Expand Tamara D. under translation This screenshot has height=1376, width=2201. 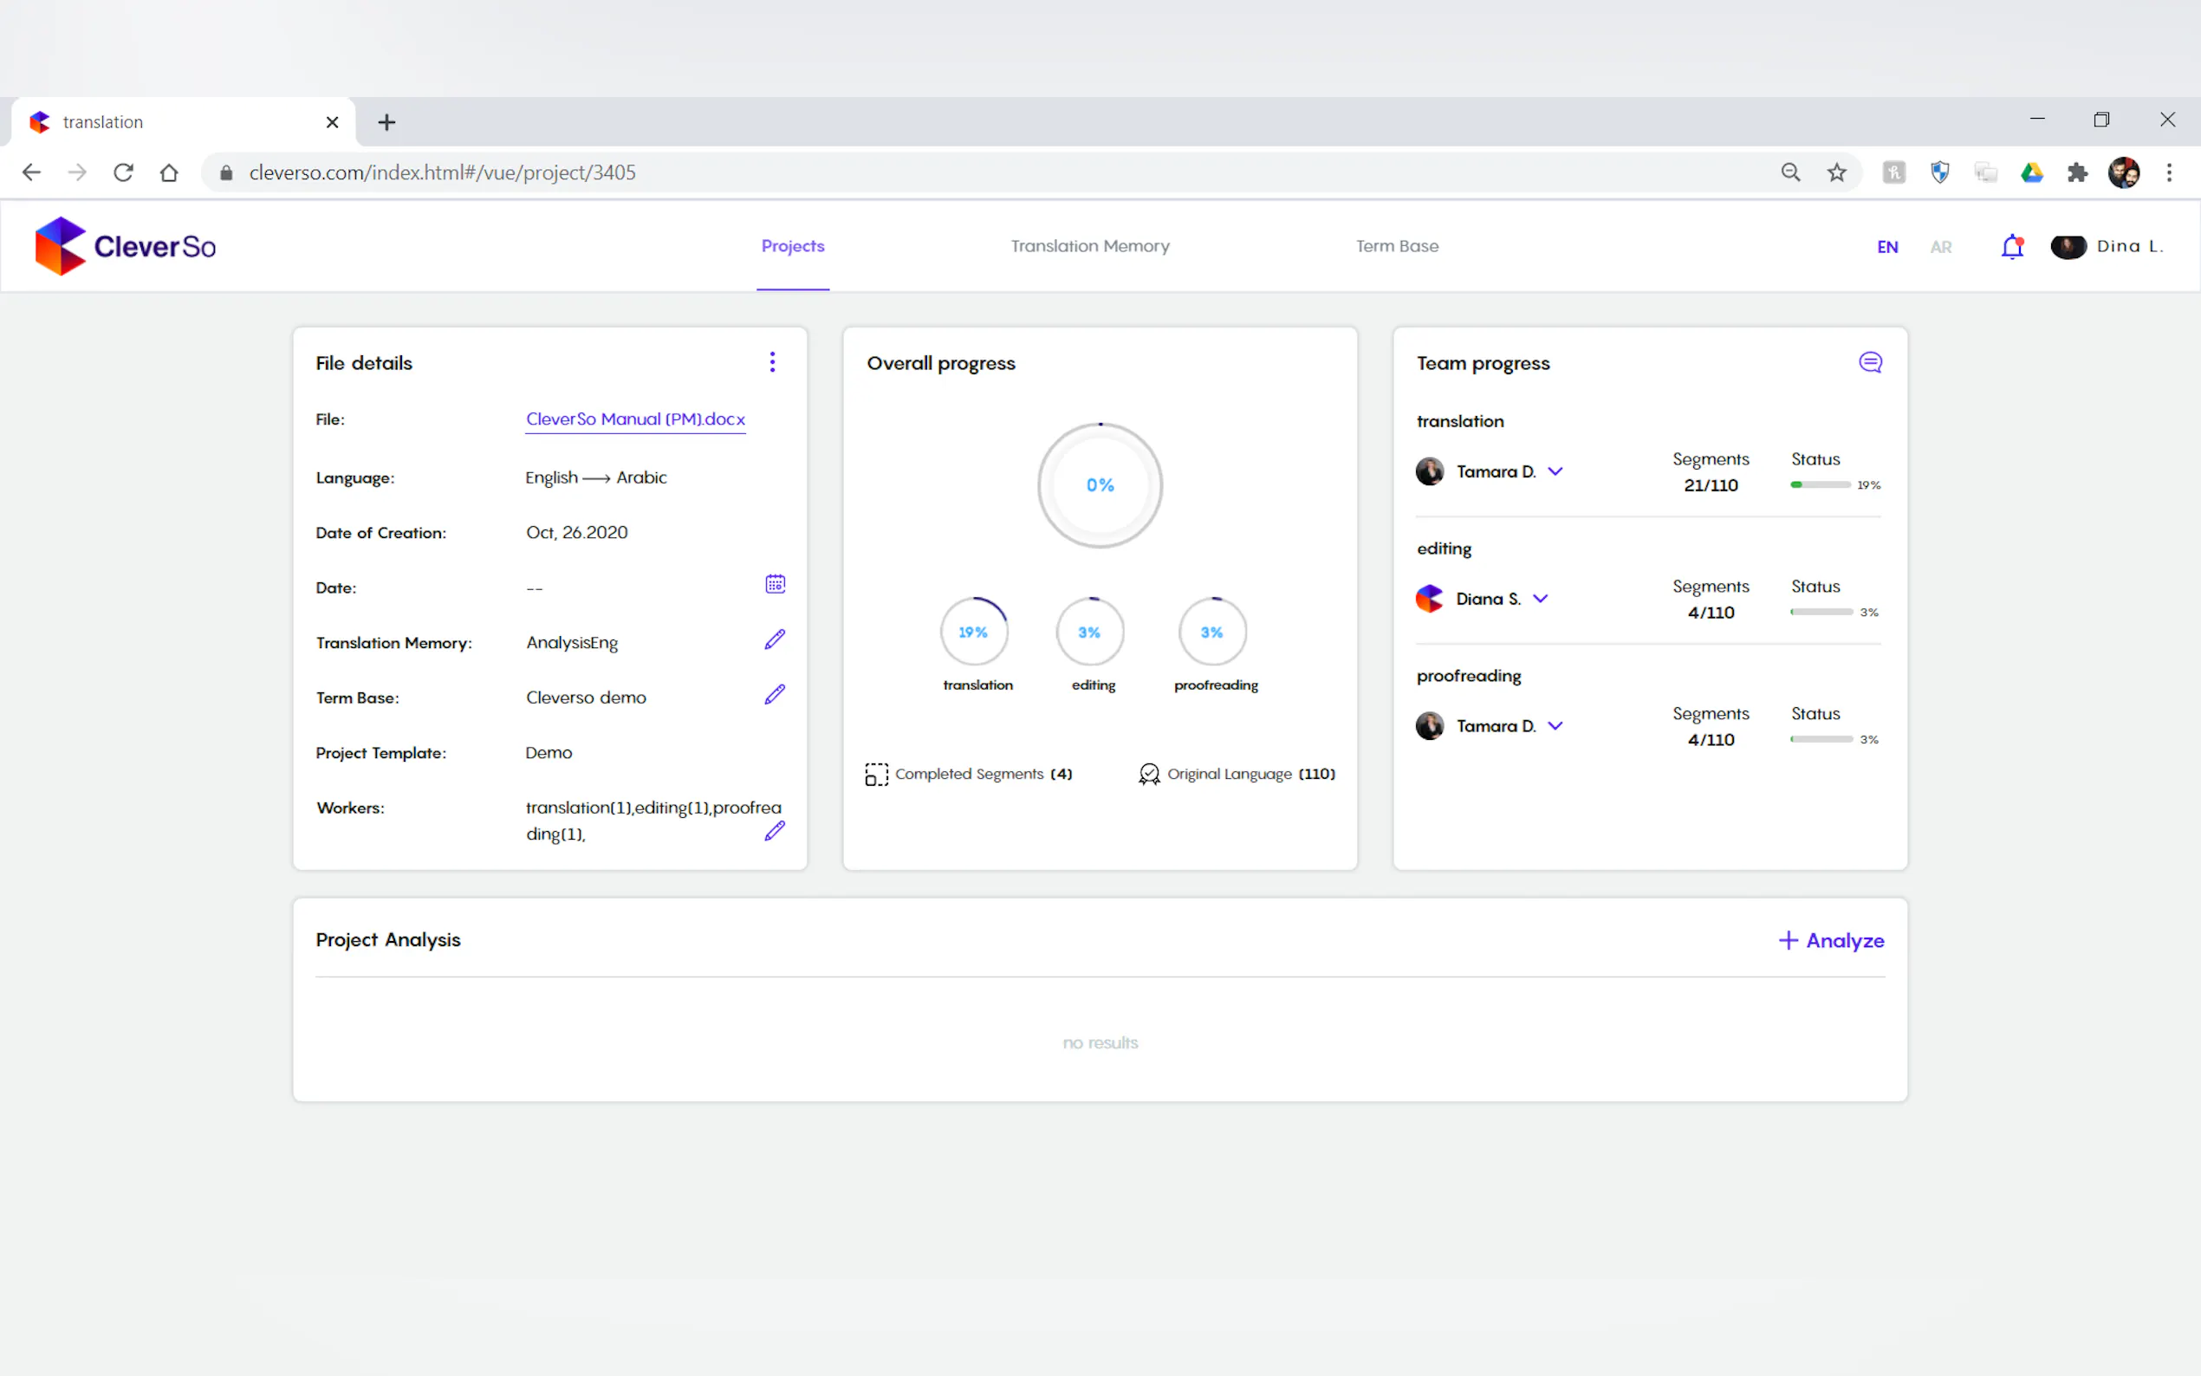[x=1556, y=471]
